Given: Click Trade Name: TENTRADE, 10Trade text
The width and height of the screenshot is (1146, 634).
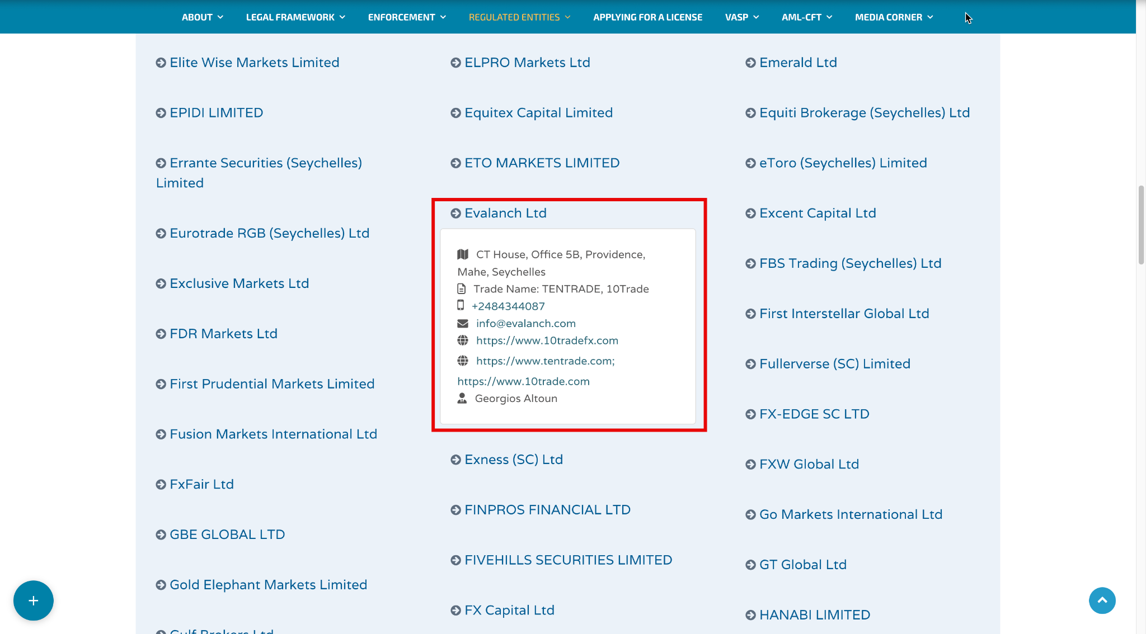Looking at the screenshot, I should pyautogui.click(x=561, y=289).
